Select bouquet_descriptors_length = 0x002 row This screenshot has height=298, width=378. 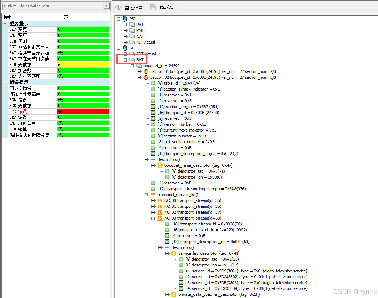(x=198, y=154)
